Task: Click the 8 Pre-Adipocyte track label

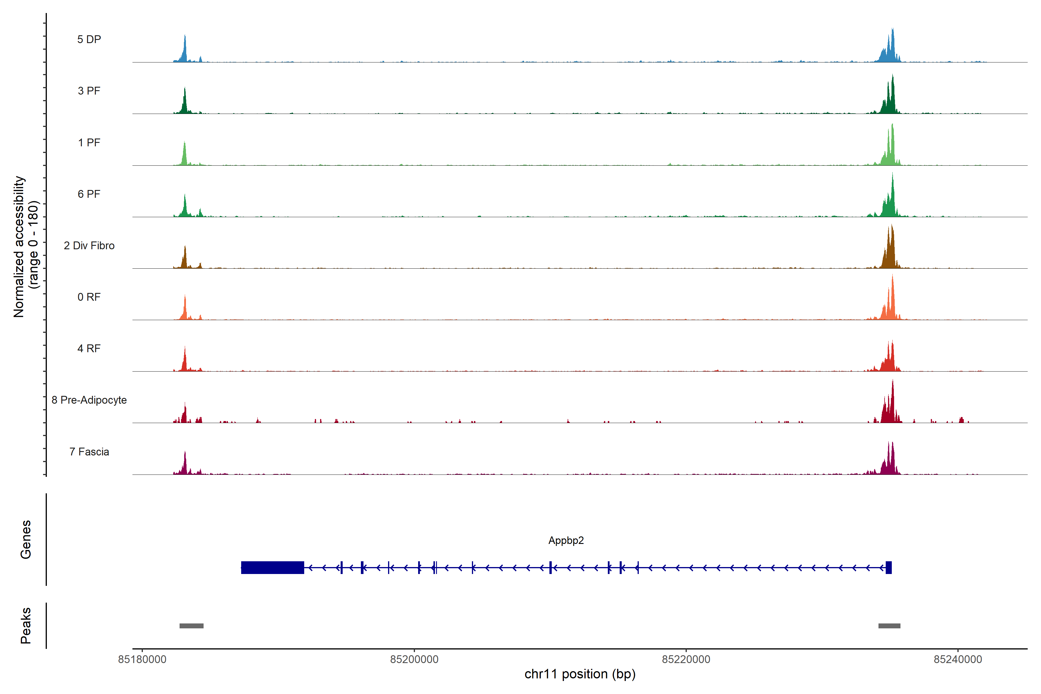Action: point(89,400)
